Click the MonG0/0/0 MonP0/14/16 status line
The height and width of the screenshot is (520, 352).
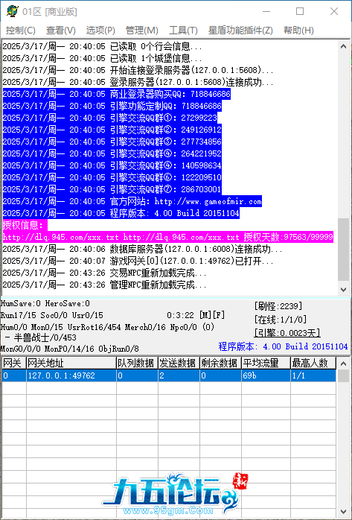tap(69, 349)
